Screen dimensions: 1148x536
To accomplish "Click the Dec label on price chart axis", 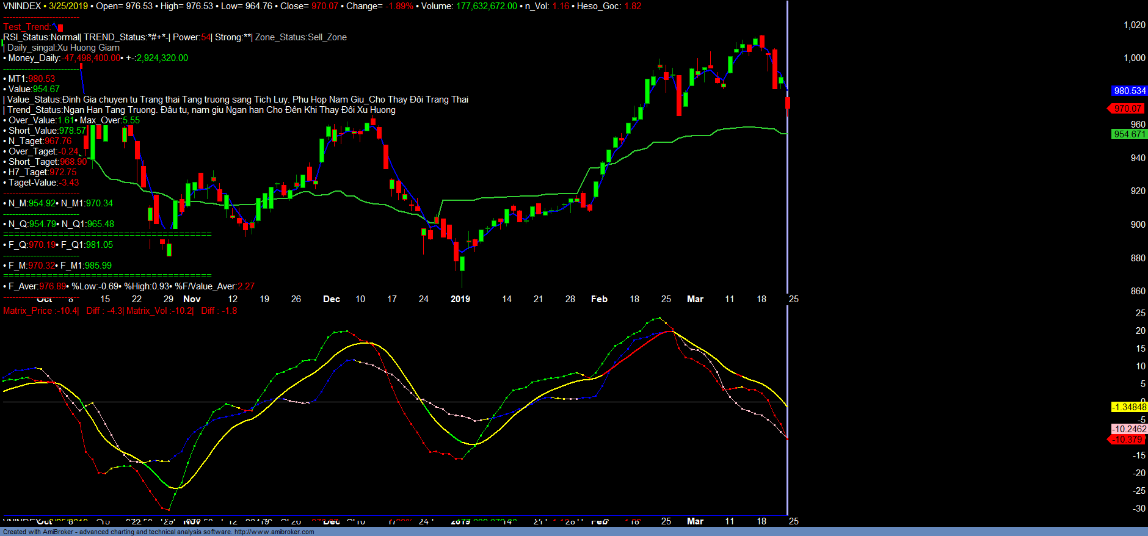I will click(332, 299).
